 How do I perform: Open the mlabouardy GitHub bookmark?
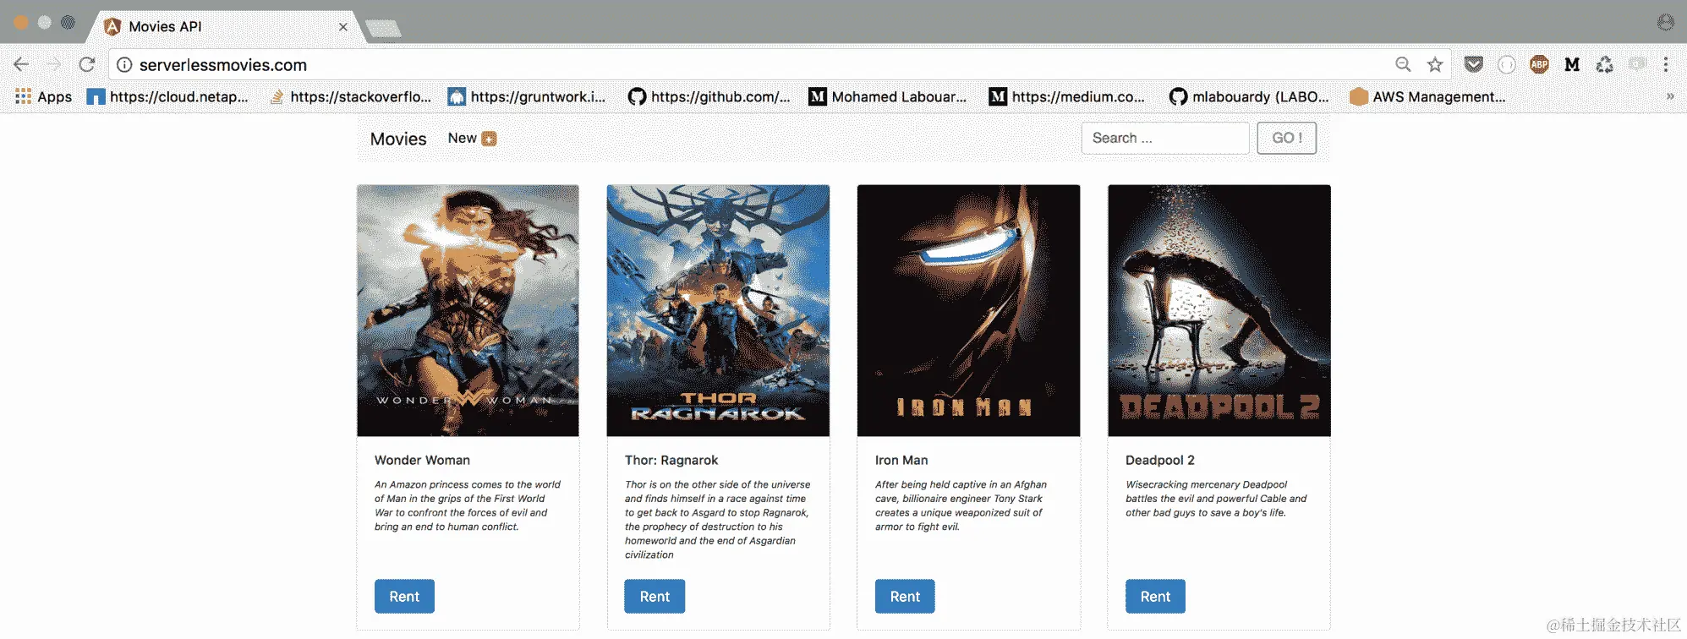[1249, 96]
